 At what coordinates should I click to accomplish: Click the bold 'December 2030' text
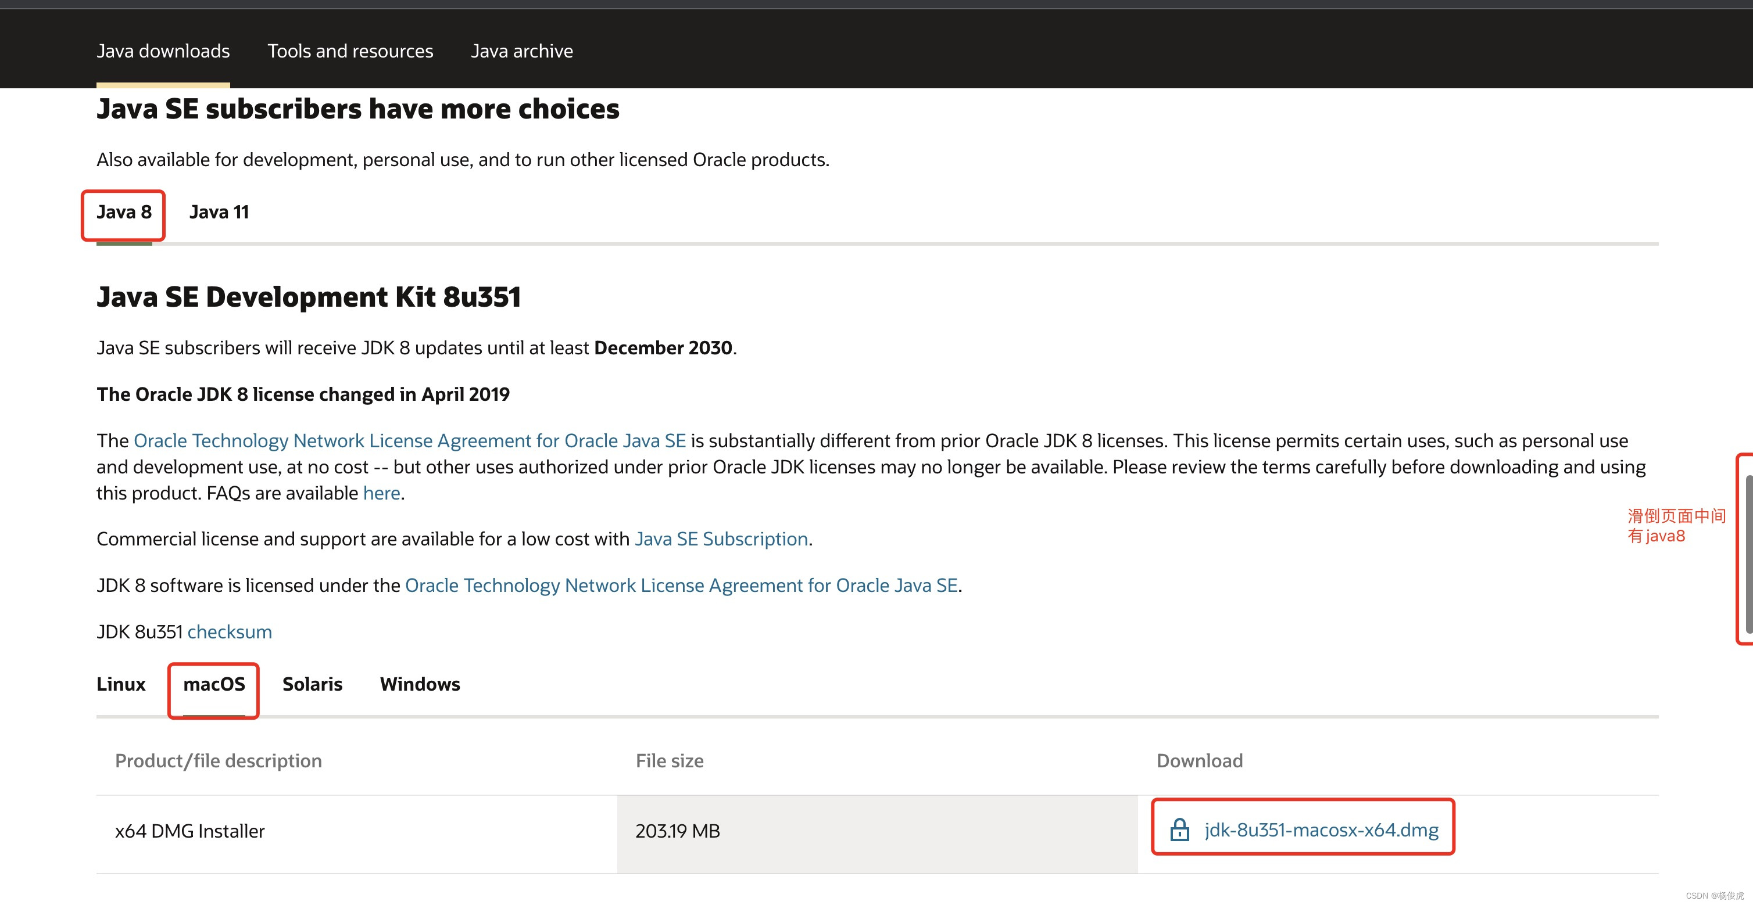(x=663, y=348)
